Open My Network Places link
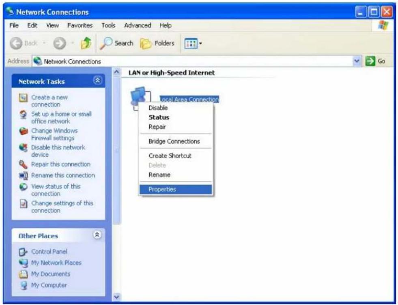Image resolution: width=398 pixels, height=305 pixels. (x=56, y=263)
